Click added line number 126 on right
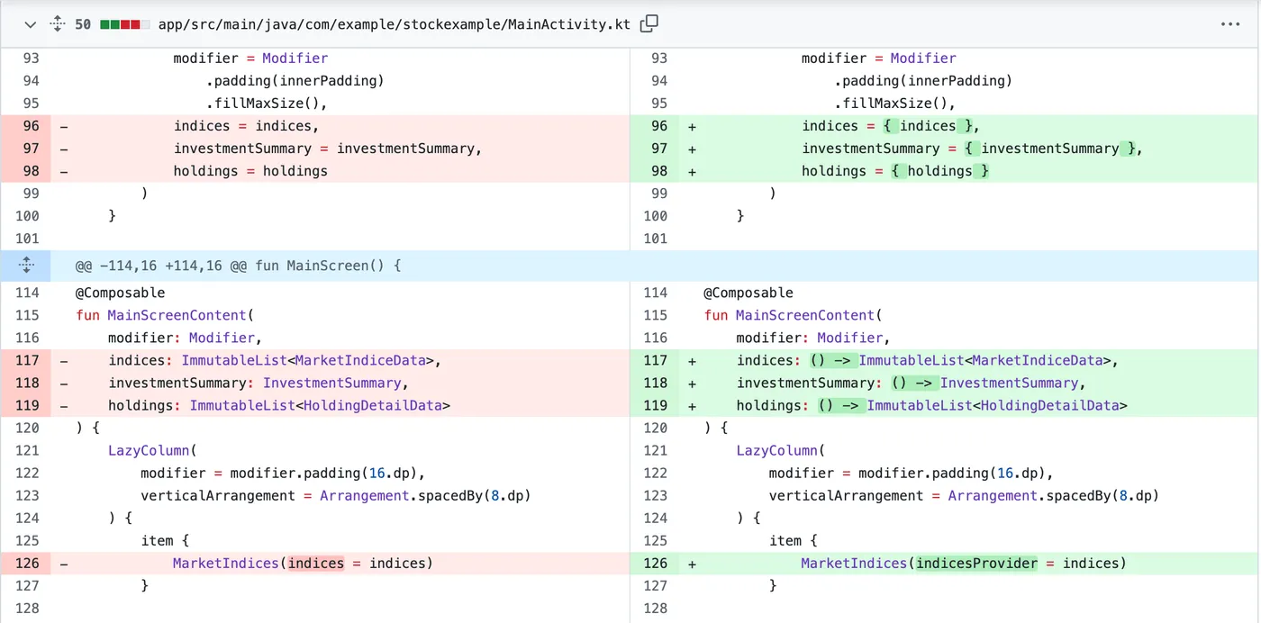This screenshot has height=623, width=1261. click(x=656, y=563)
